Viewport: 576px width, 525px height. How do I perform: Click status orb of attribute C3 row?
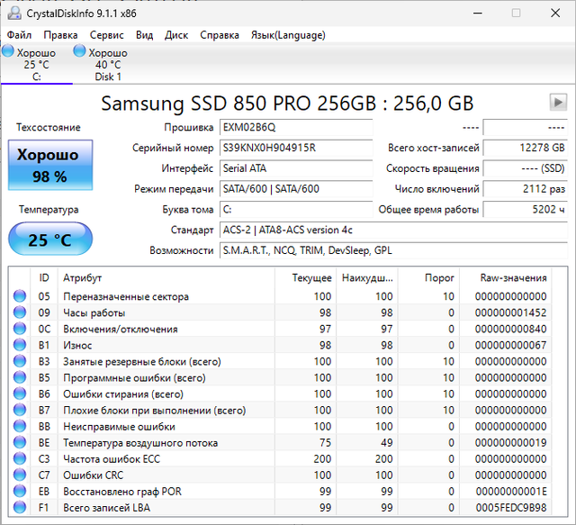20,458
